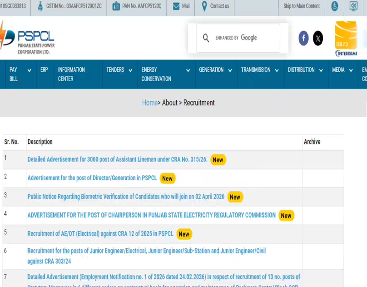This screenshot has height=287, width=367.
Task: Select the ERP menu item
Action: pos(44,70)
